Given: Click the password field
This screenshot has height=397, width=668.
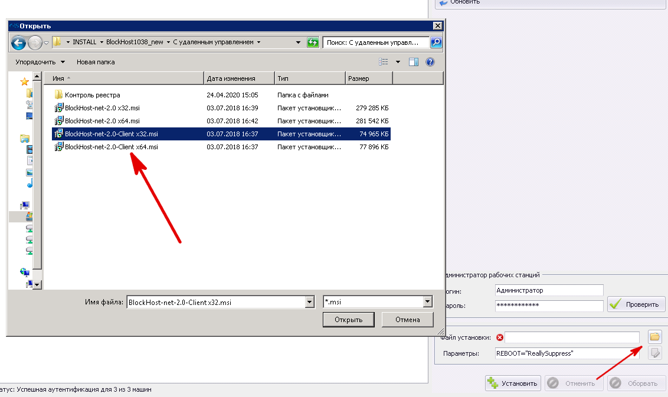Looking at the screenshot, I should pyautogui.click(x=549, y=306).
